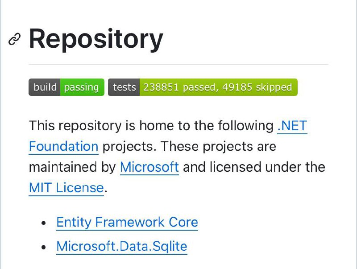Image resolution: width=357 pixels, height=269 pixels.
Task: Click the word 'following' in the paragraph
Action: 246,126
